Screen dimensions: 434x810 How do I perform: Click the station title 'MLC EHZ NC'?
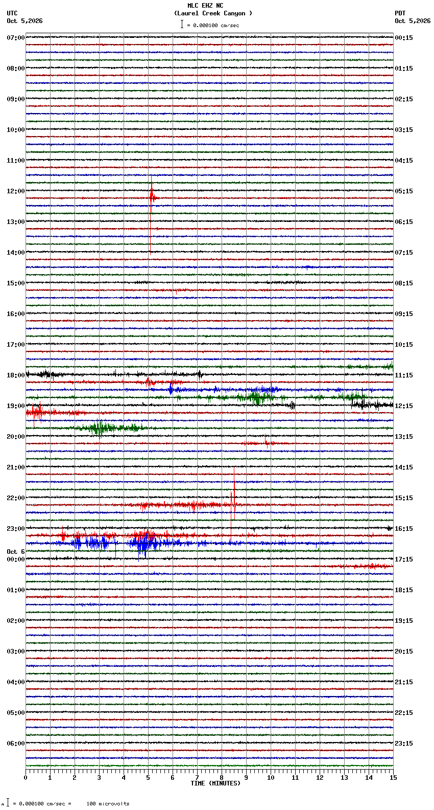point(205,6)
